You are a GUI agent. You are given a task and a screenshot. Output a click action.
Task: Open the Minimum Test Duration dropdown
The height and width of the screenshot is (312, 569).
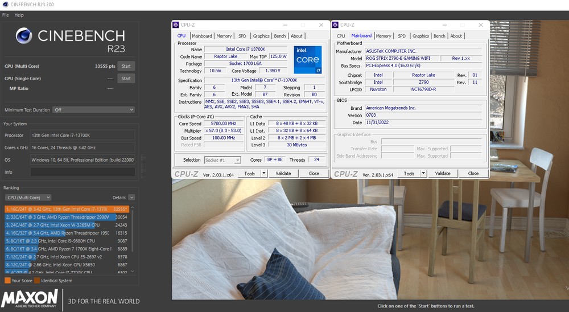tap(94, 110)
